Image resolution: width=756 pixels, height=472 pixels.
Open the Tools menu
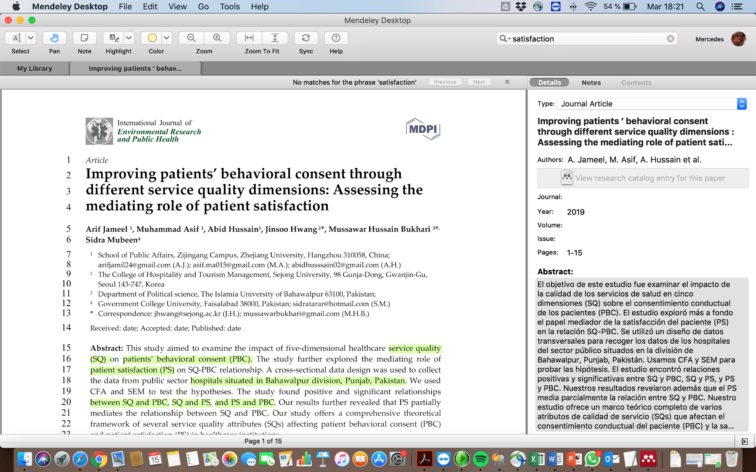pos(230,7)
